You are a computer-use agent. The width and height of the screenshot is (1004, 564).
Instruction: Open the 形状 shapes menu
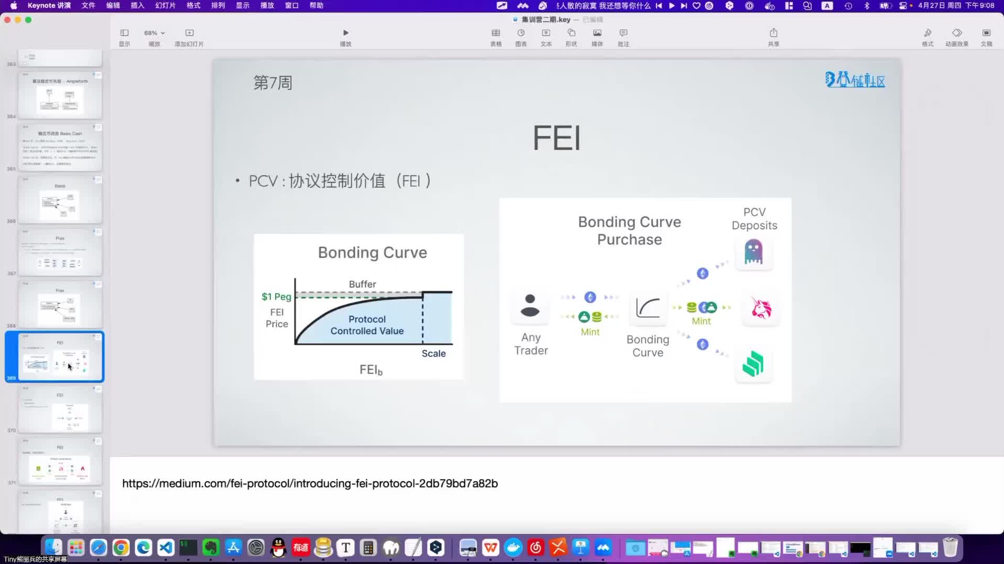[x=571, y=37]
